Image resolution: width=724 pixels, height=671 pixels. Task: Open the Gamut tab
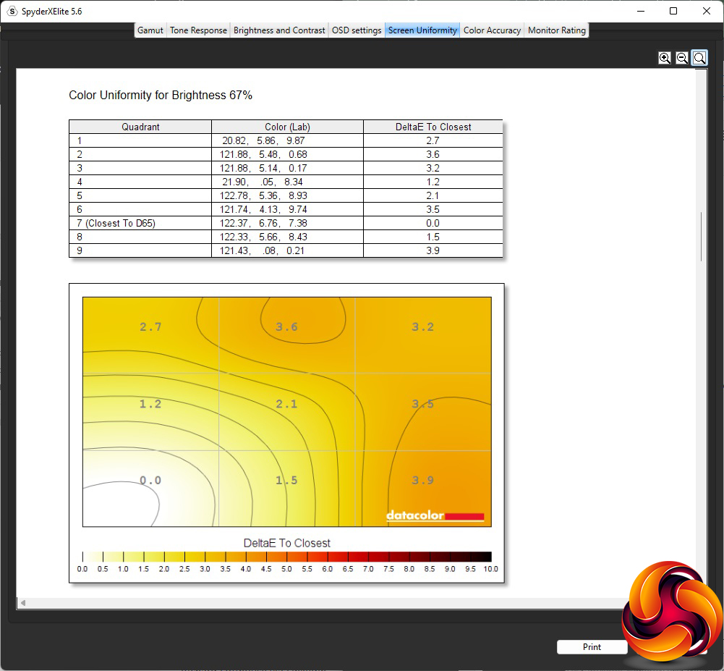[150, 30]
